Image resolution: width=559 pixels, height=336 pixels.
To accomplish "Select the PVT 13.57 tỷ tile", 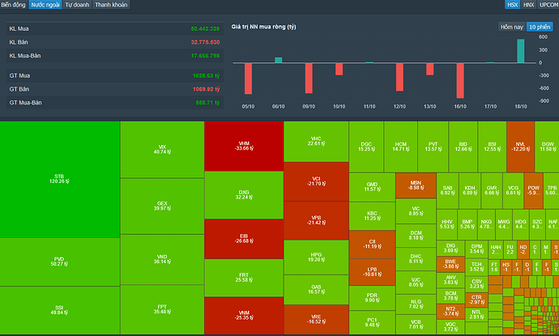I will pos(433,147).
